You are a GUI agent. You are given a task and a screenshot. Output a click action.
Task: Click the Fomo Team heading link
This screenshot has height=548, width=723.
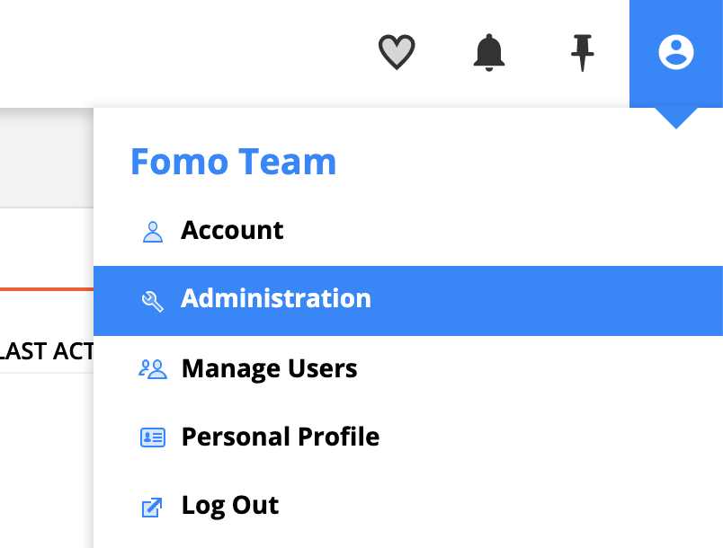(x=233, y=162)
